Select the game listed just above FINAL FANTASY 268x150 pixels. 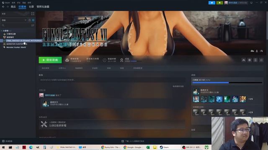click(8, 37)
